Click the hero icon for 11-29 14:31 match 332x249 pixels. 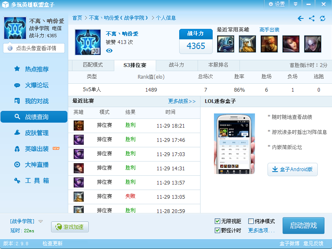pos(79,168)
